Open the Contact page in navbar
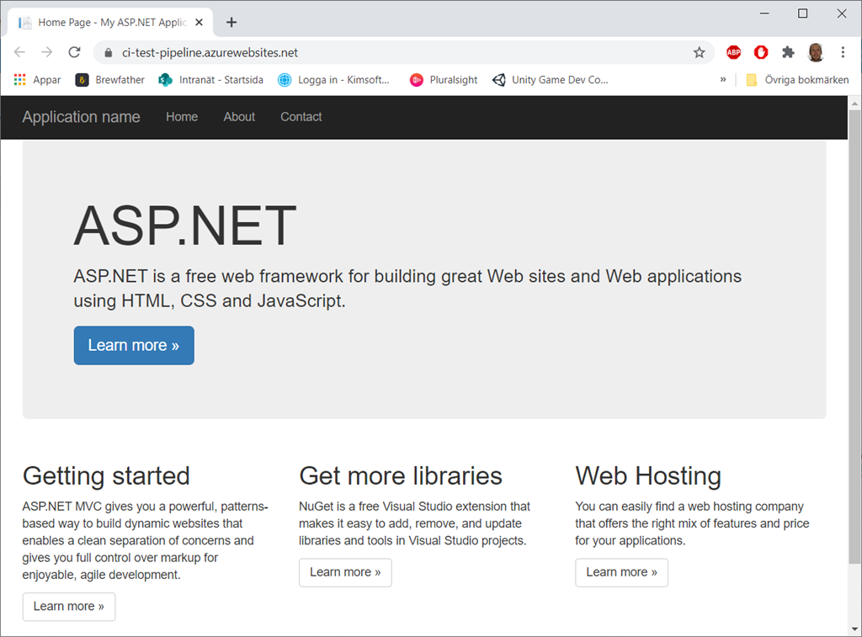Viewport: 862px width, 637px height. [x=301, y=117]
